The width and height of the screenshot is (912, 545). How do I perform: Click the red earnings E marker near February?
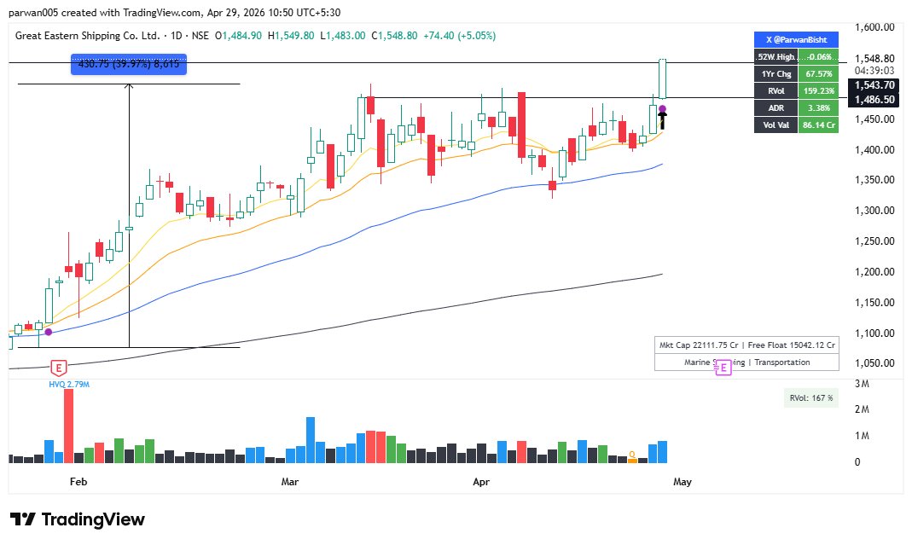(x=58, y=368)
